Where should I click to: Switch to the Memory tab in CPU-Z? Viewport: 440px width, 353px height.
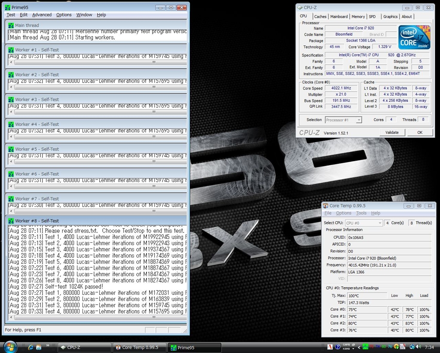358,16
